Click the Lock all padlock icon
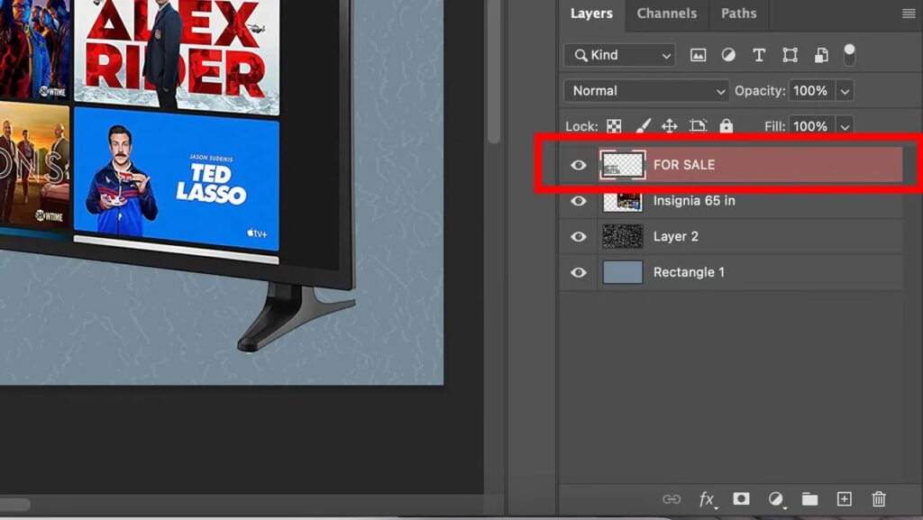 (x=727, y=126)
